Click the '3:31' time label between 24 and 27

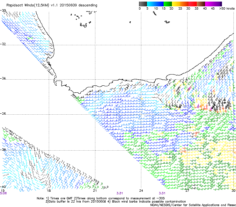[162, 193]
